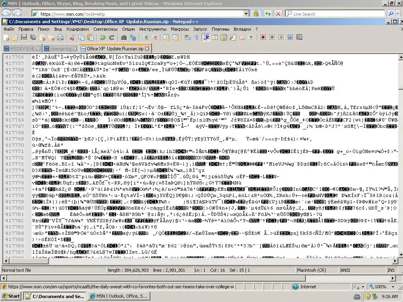Click the Internet Explorer Refresh button
Viewport: 403px width, 302px height.
click(x=268, y=14)
